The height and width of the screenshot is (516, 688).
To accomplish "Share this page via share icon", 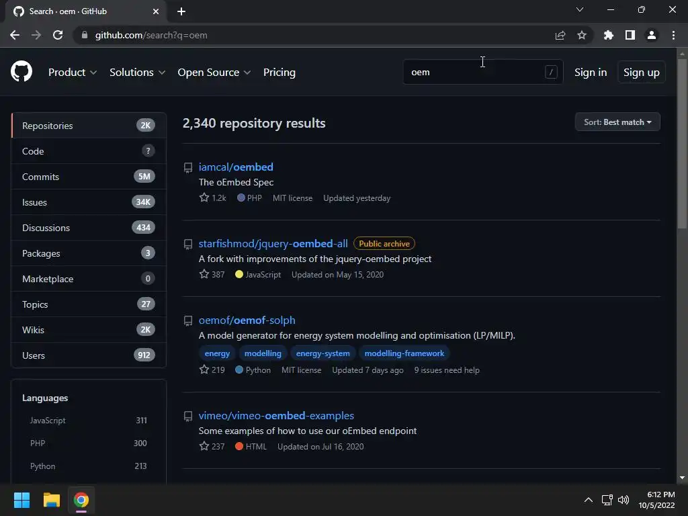I will click(560, 35).
